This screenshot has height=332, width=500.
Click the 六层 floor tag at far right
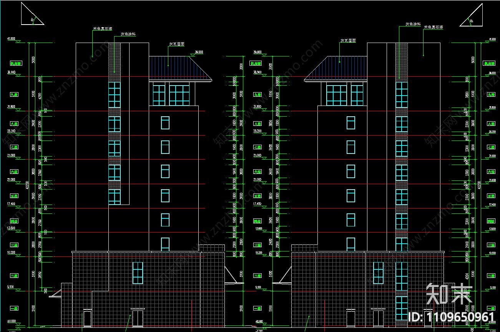(x=491, y=172)
